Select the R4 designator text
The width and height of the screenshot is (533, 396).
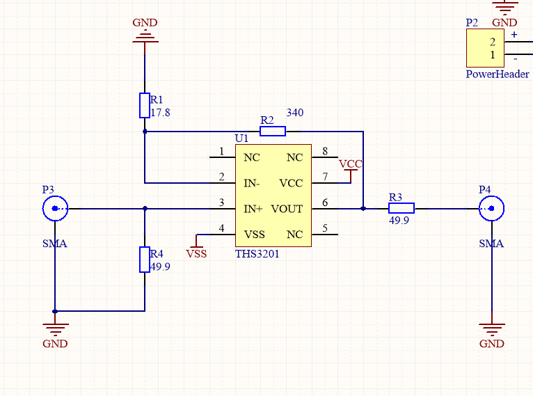[157, 253]
